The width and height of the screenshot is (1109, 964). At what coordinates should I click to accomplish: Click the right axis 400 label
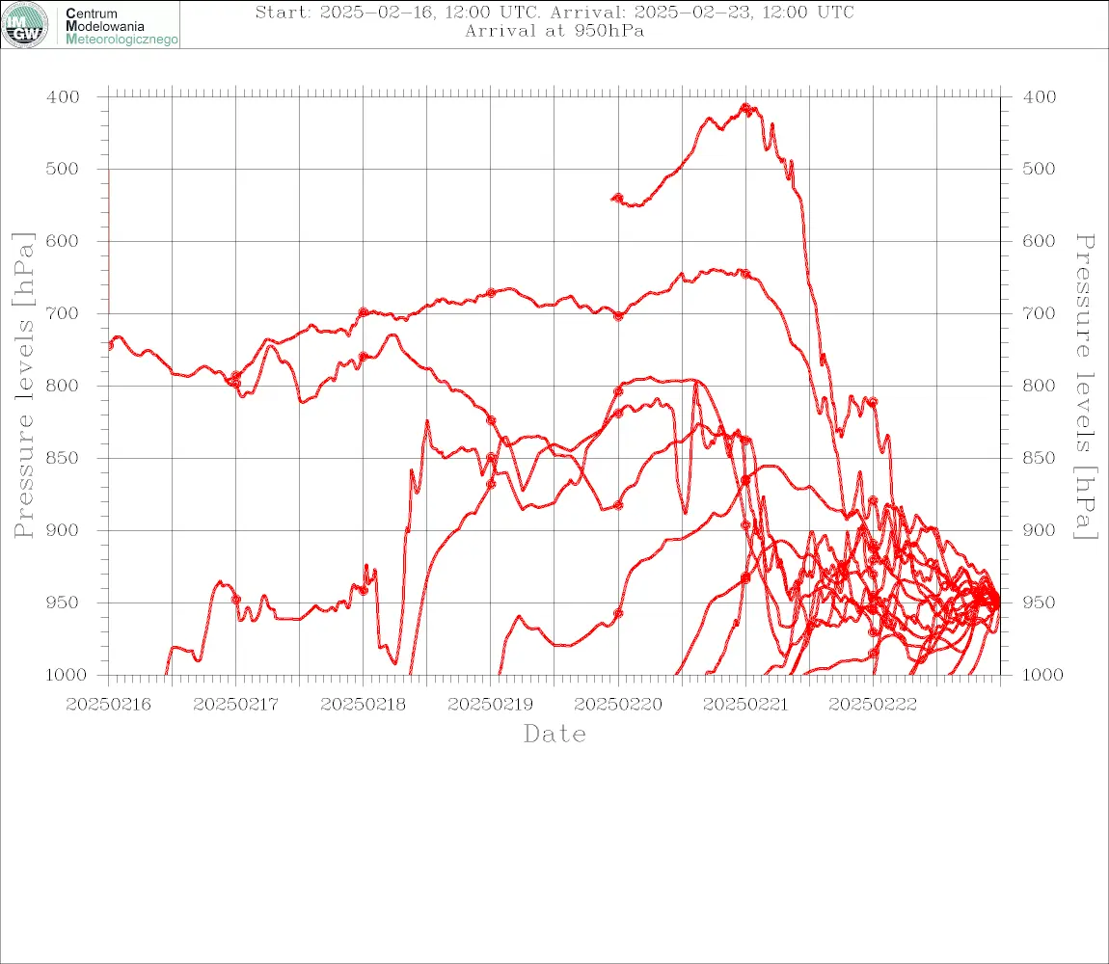pos(1039,97)
